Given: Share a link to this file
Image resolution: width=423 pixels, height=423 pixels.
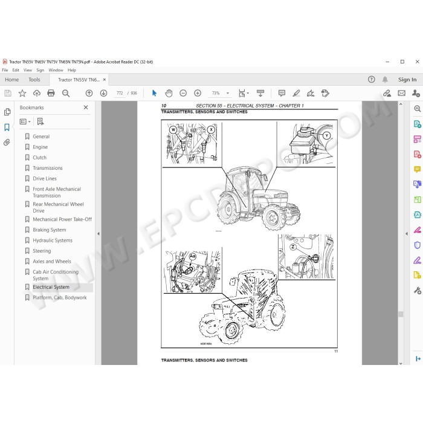Looking at the screenshot, I should click(387, 93).
